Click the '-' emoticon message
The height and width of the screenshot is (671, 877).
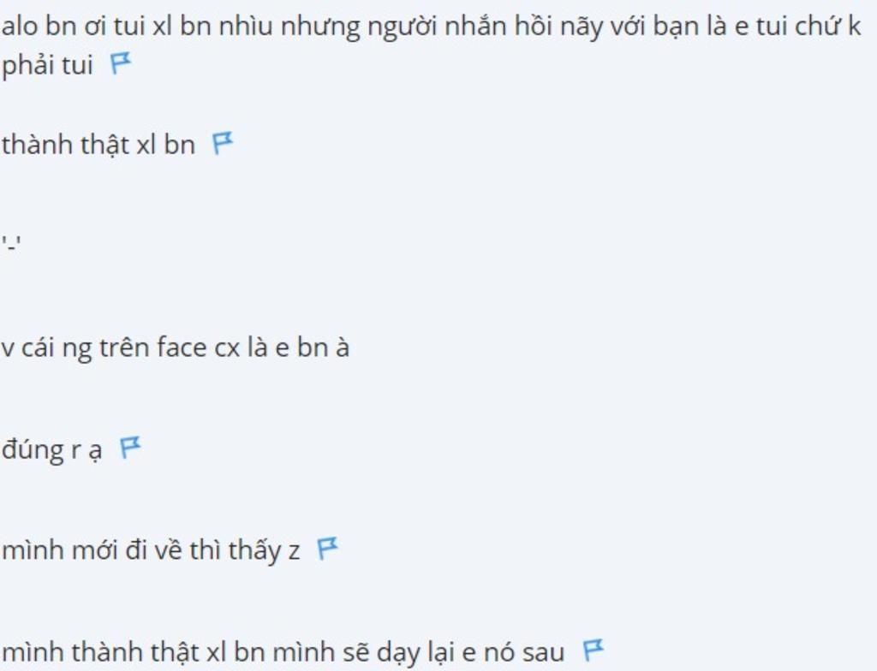11,245
